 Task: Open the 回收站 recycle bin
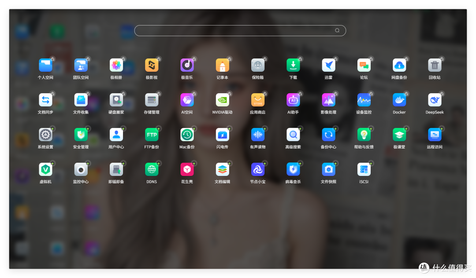(435, 65)
